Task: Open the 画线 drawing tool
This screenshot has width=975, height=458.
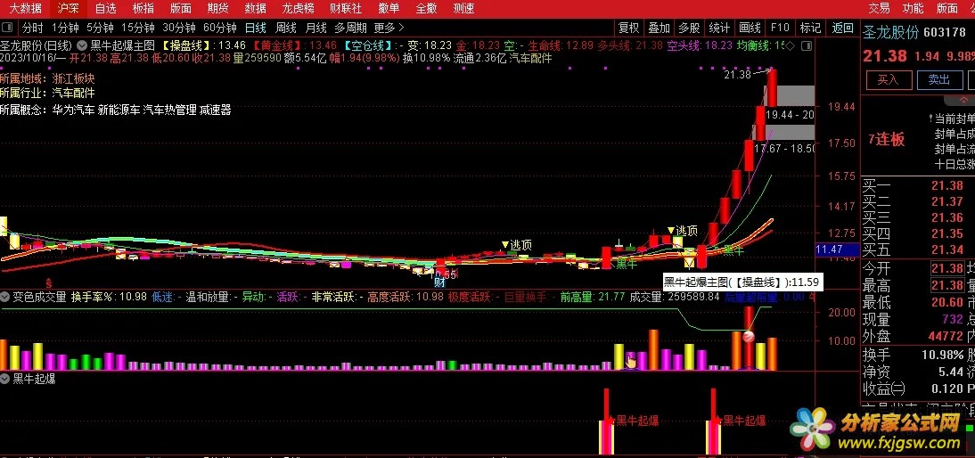Action: [x=750, y=28]
